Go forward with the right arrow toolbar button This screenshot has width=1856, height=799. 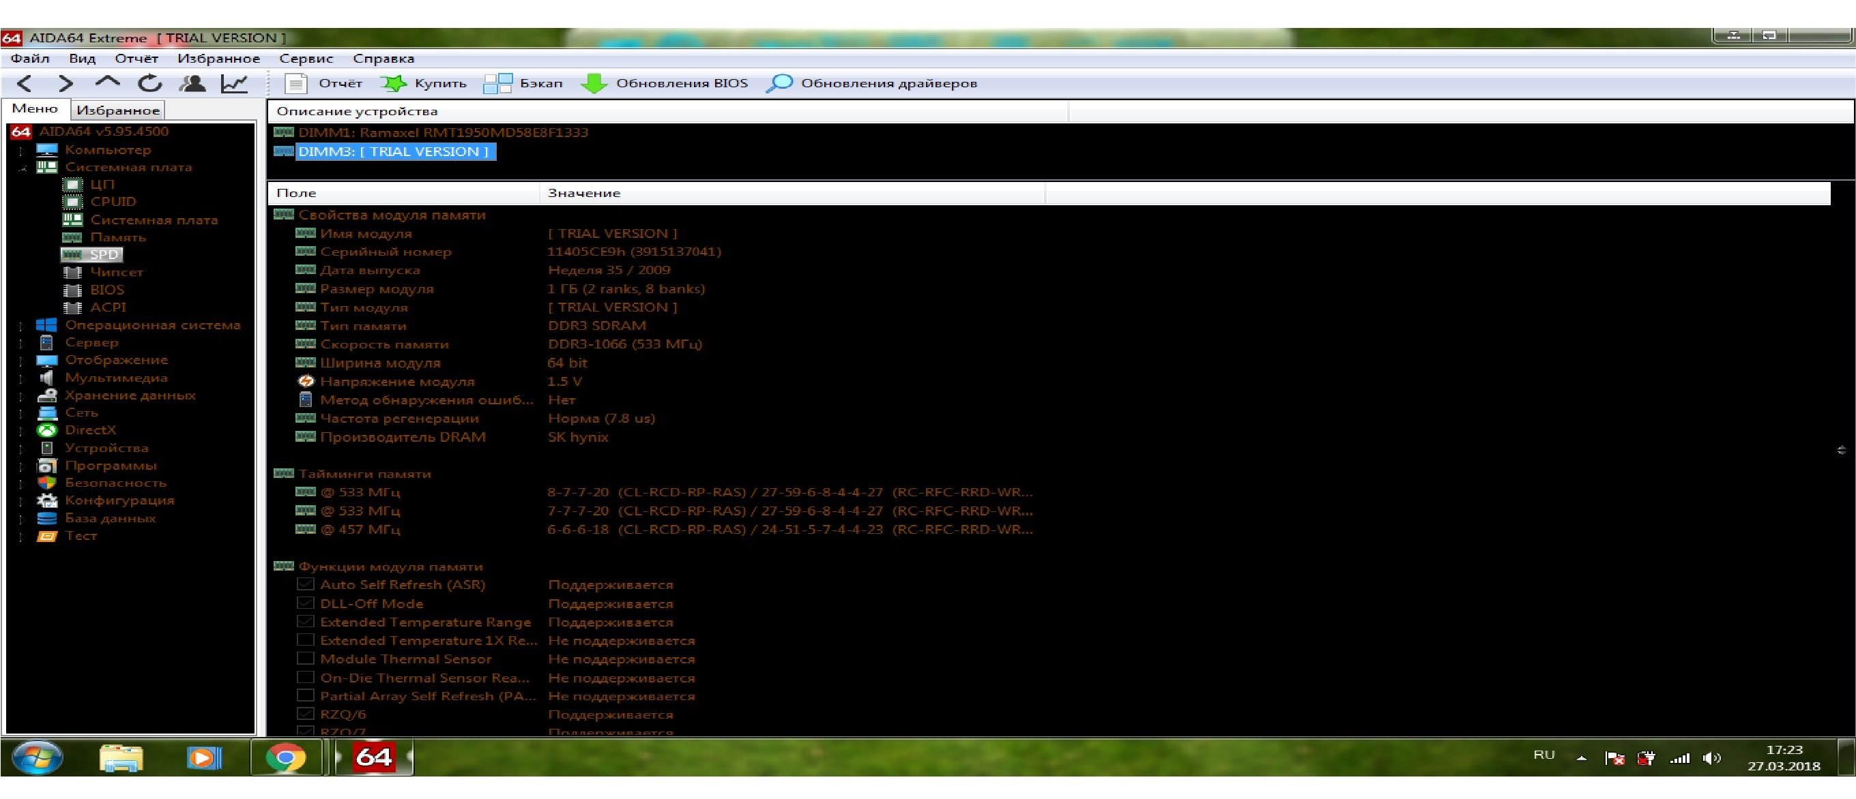(66, 85)
